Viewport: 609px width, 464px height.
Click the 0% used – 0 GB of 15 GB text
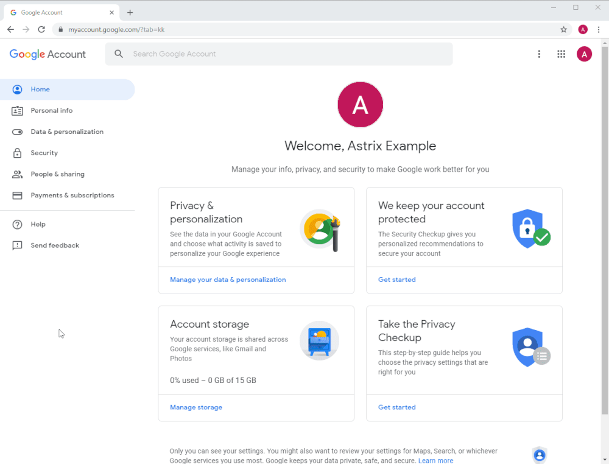point(213,381)
